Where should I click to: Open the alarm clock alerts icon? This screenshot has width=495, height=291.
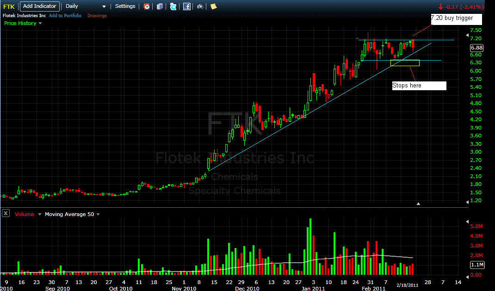click(147, 6)
